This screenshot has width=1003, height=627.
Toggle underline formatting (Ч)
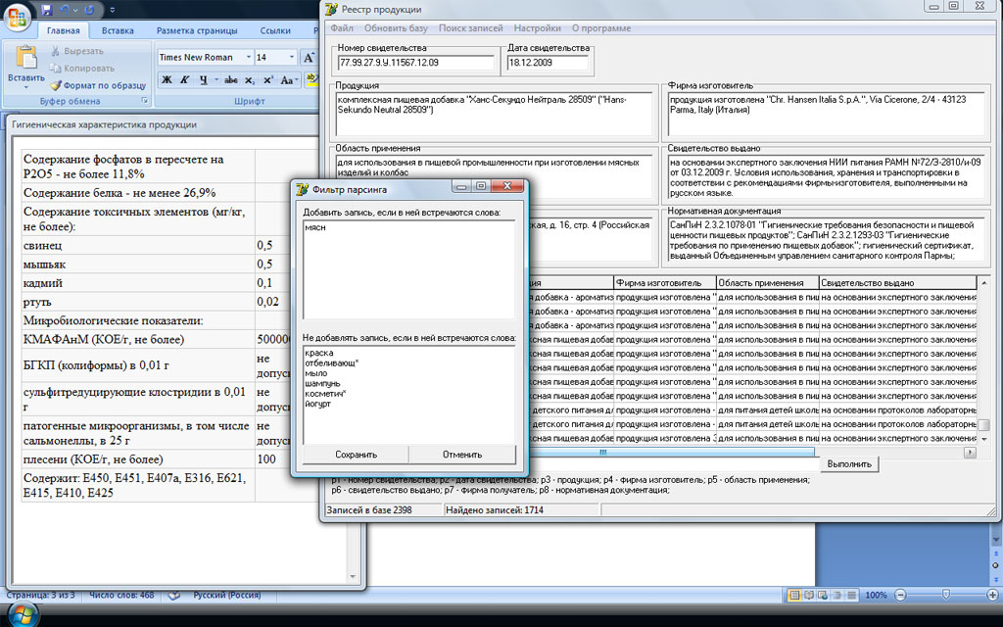point(203,79)
